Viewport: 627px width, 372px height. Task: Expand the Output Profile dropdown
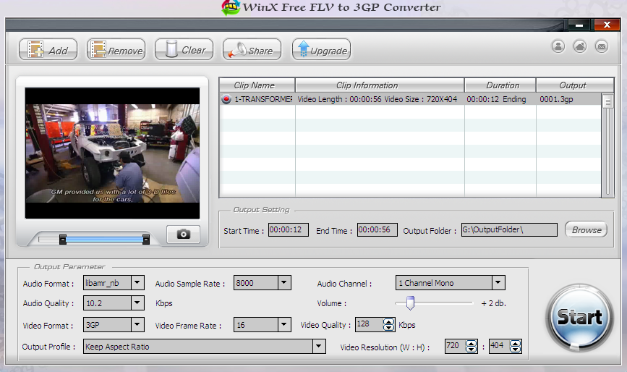319,346
